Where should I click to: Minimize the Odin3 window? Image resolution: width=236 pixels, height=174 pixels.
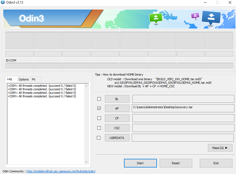205,2
